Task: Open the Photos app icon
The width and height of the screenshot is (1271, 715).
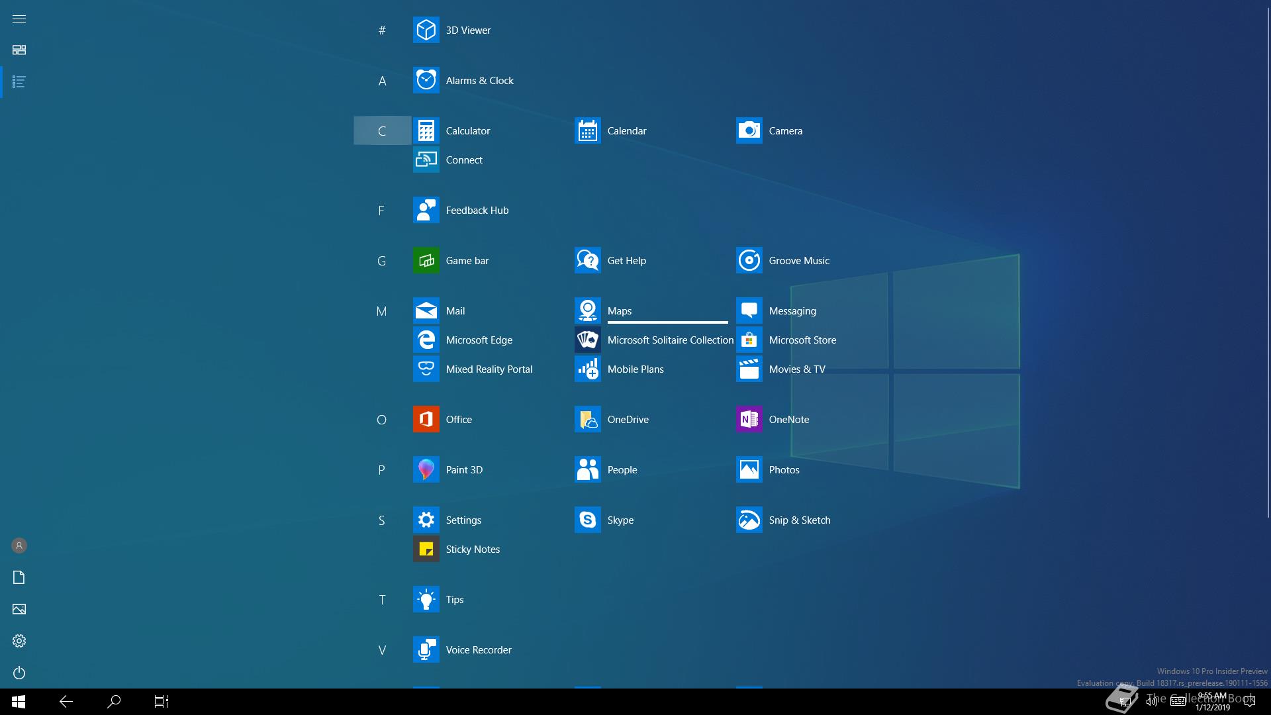Action: [x=749, y=469]
